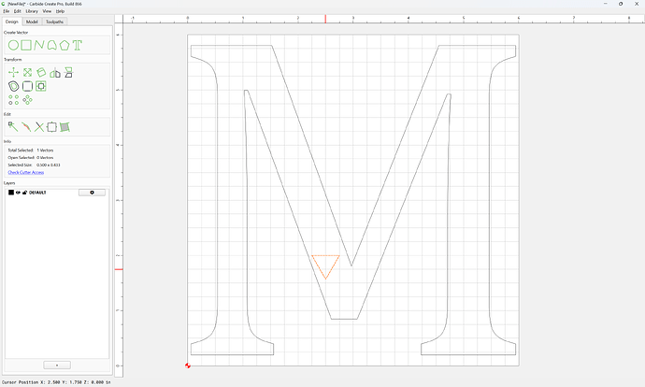Click the Cursor Position status bar text
The width and height of the screenshot is (645, 387).
click(x=56, y=382)
